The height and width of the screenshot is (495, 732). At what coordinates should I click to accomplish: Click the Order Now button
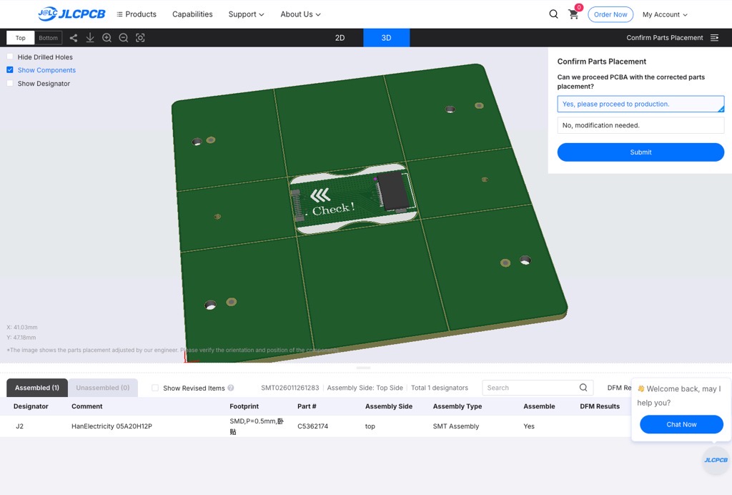(x=610, y=14)
